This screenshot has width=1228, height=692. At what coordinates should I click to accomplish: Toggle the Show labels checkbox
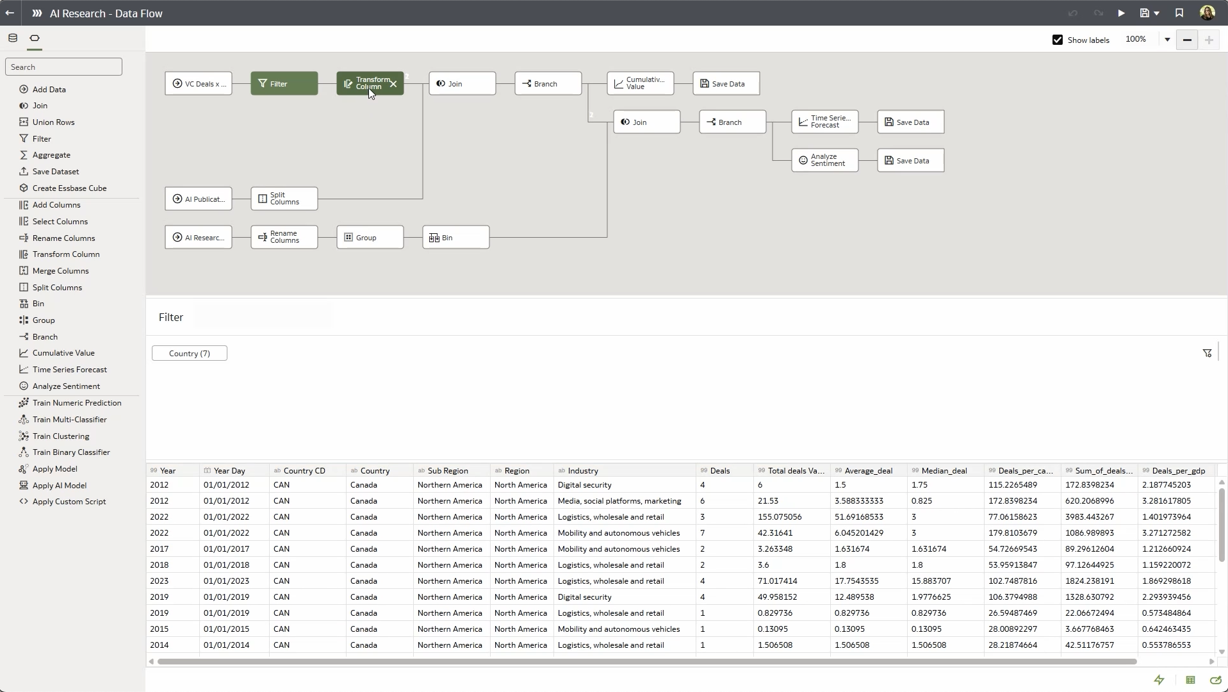tap(1056, 39)
